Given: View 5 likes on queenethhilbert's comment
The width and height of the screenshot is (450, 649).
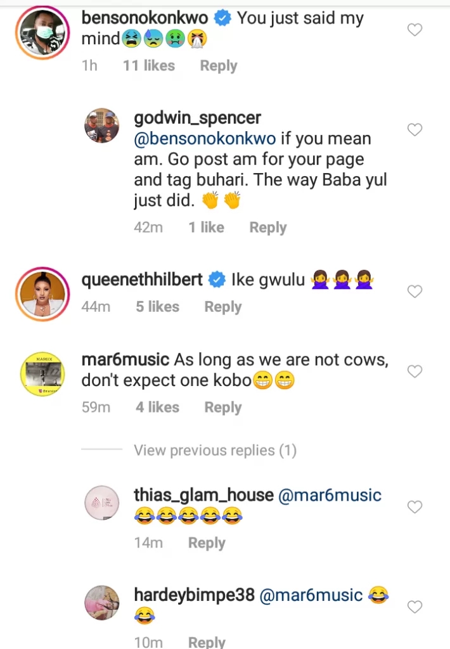Looking at the screenshot, I should click(x=157, y=307).
